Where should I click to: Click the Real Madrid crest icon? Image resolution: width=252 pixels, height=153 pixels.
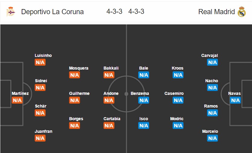coord(241,11)
